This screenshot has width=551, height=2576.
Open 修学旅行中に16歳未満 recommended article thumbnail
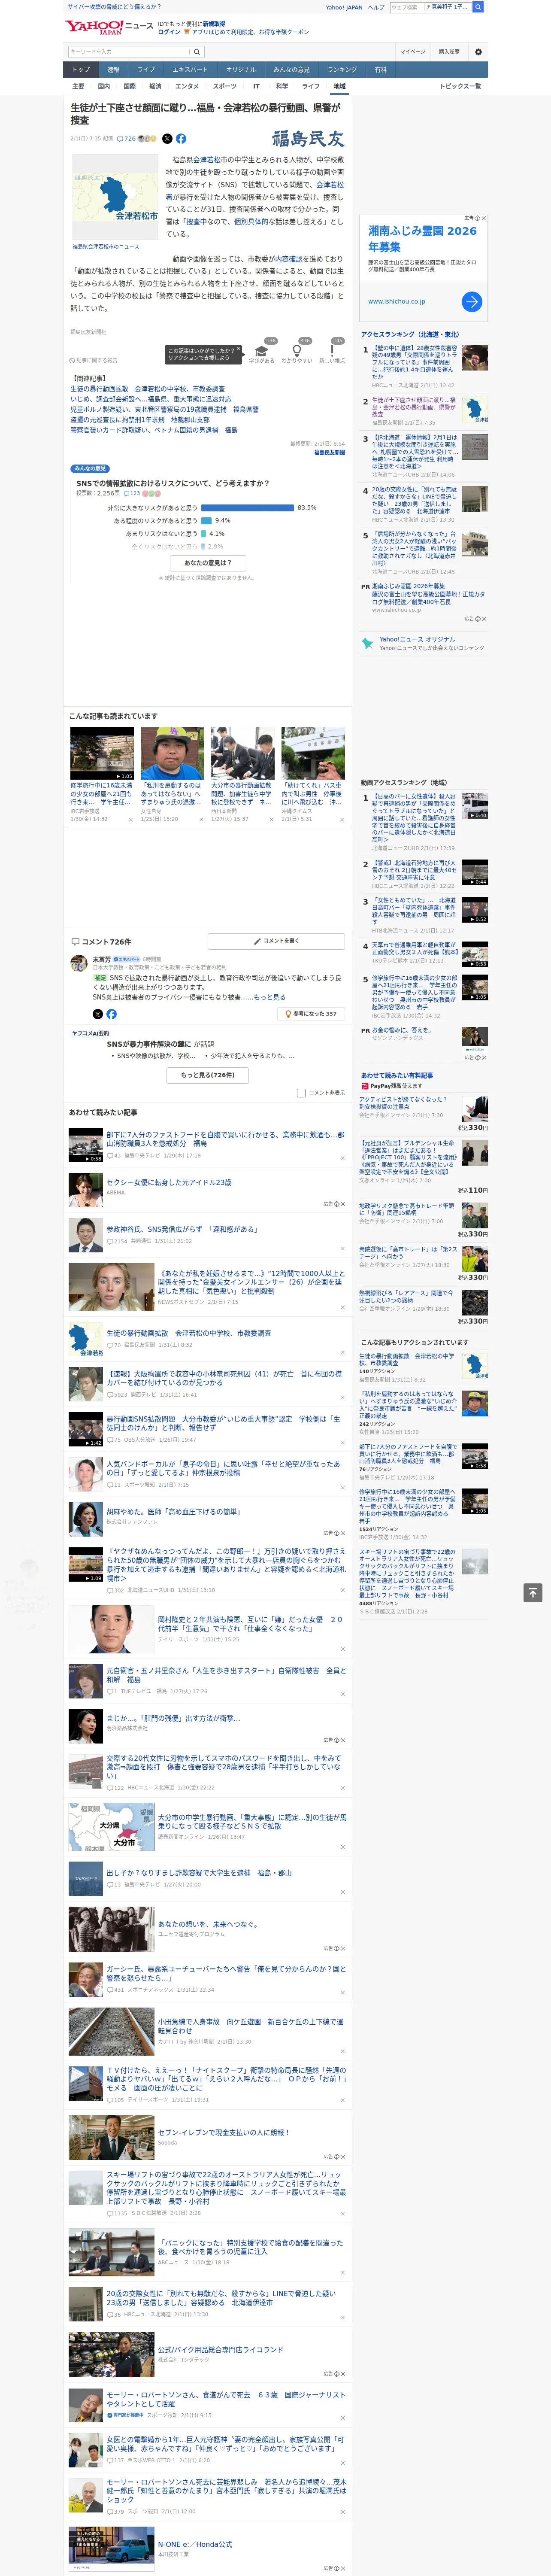(x=102, y=754)
